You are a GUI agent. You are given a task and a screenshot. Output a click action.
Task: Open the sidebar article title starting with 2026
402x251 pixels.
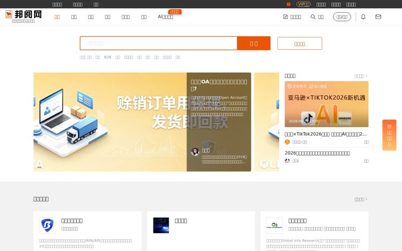(x=317, y=153)
